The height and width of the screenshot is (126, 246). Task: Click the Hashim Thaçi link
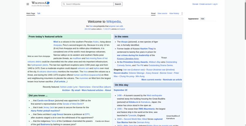tap(147, 49)
